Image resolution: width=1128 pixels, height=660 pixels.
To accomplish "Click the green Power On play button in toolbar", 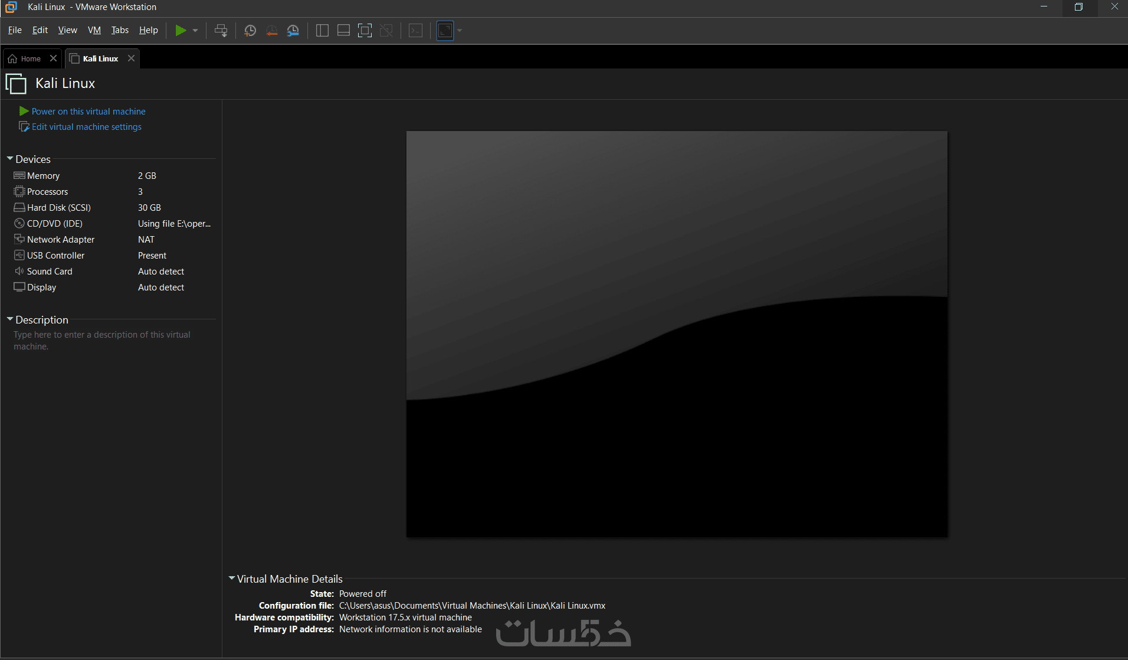I will coord(181,31).
